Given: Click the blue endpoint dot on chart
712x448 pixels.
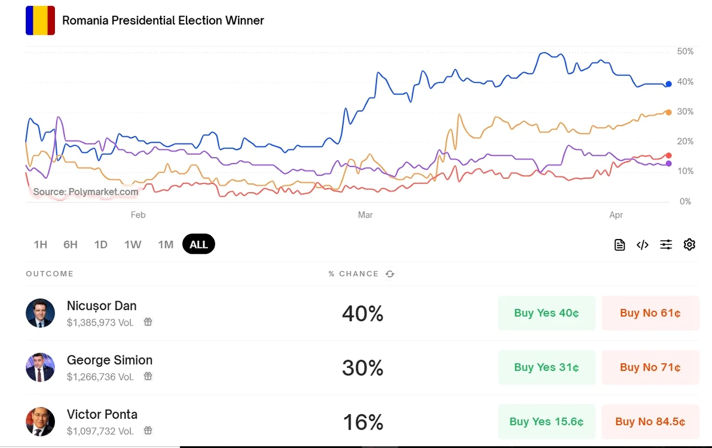Looking at the screenshot, I should pos(668,84).
